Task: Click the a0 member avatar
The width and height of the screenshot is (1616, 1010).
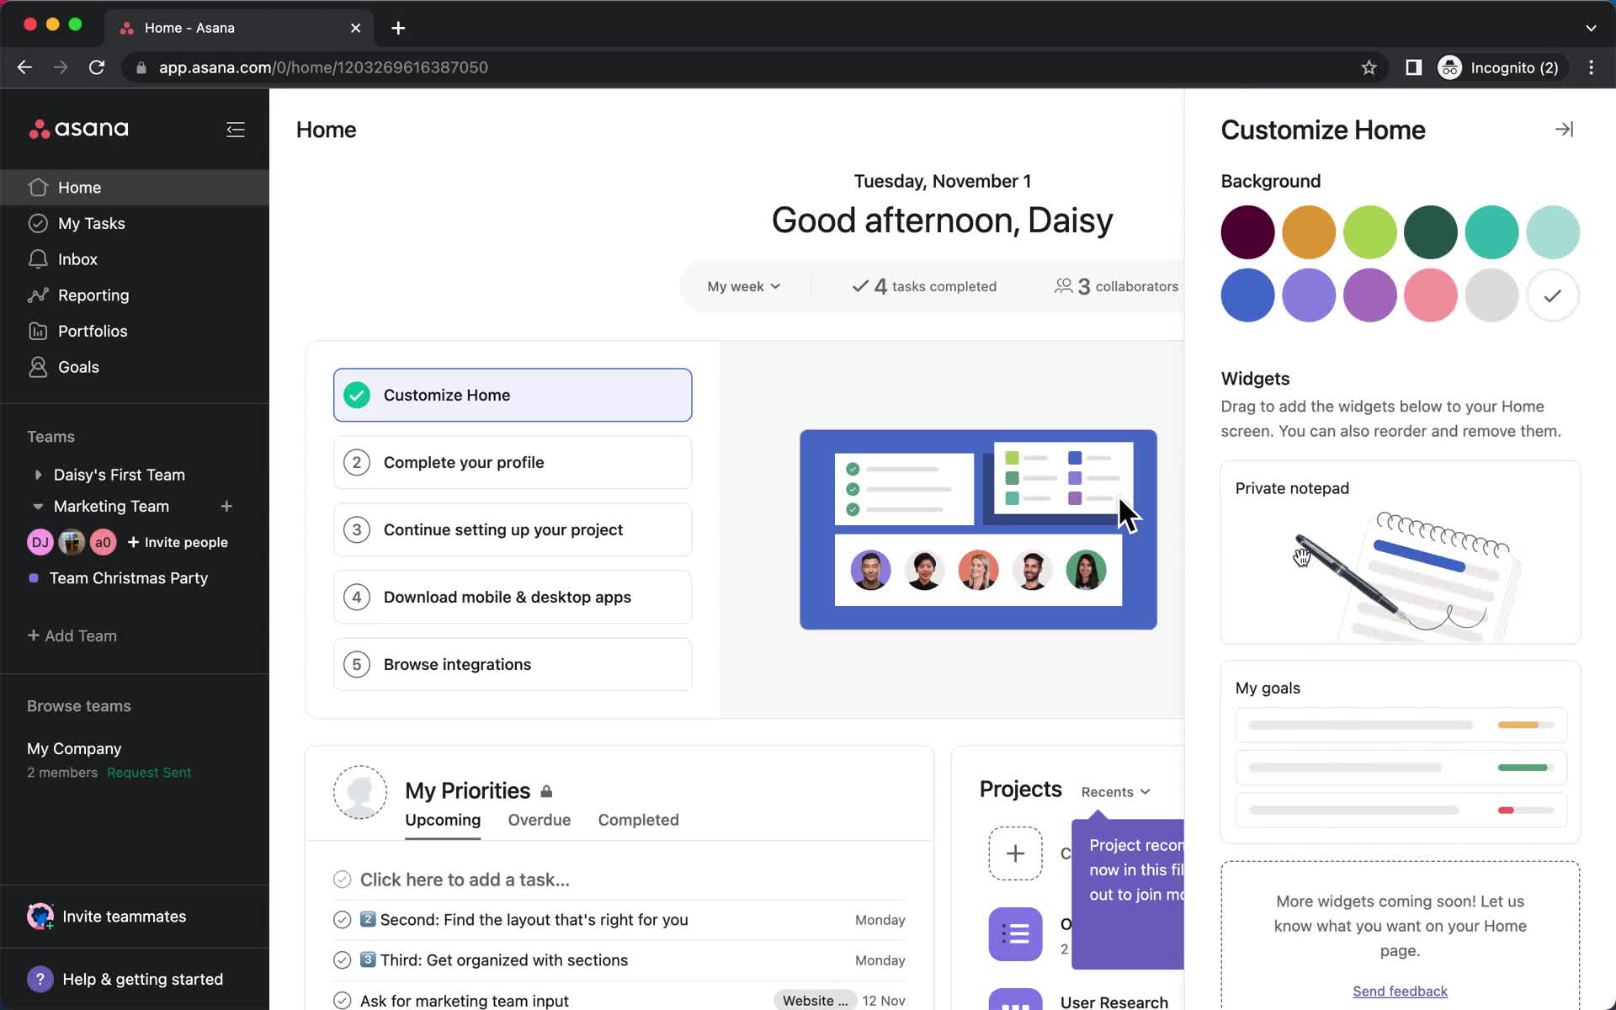Action: coord(103,542)
